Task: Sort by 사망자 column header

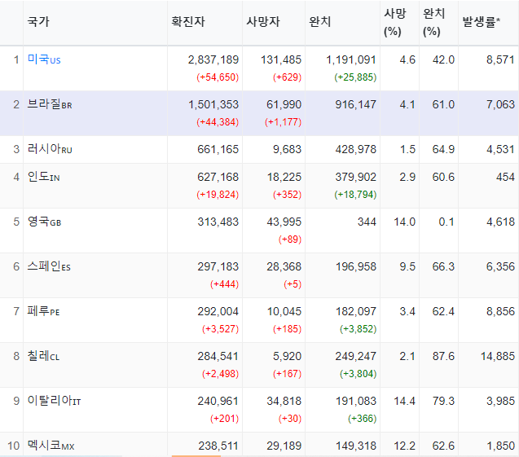Action: tap(263, 22)
